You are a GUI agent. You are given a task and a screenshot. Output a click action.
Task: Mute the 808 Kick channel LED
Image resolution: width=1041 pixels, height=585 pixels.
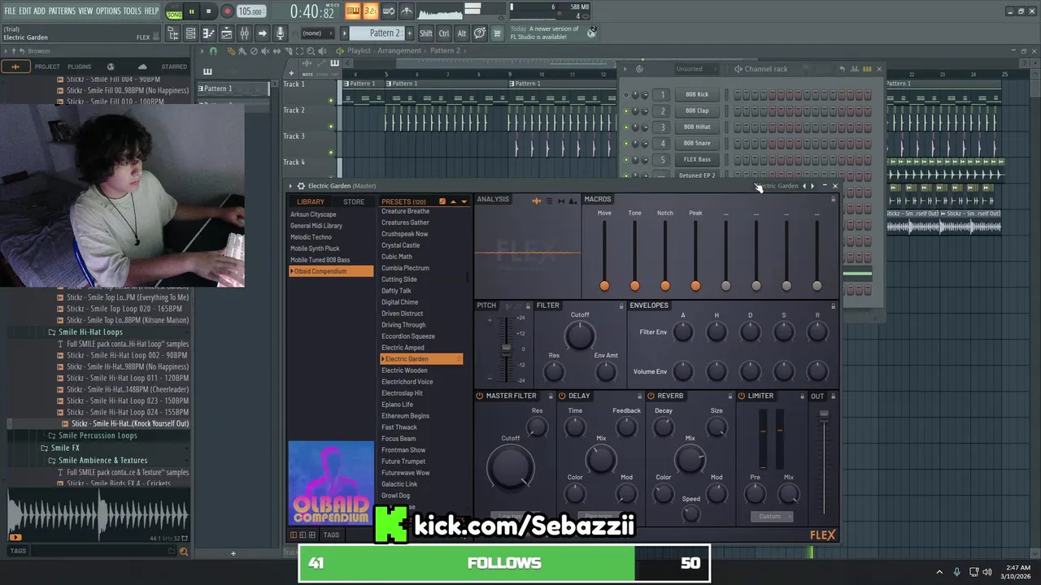(x=625, y=94)
